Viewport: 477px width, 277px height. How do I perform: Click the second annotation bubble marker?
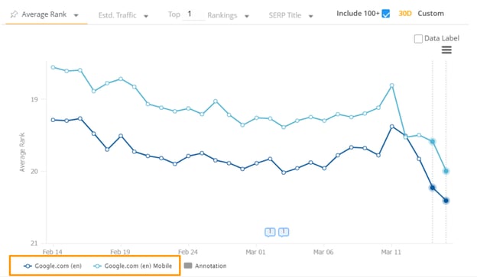click(284, 232)
